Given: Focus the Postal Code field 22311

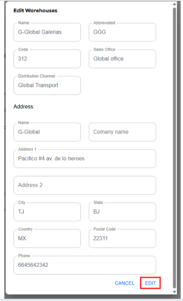Looking at the screenshot, I should 122,239.
